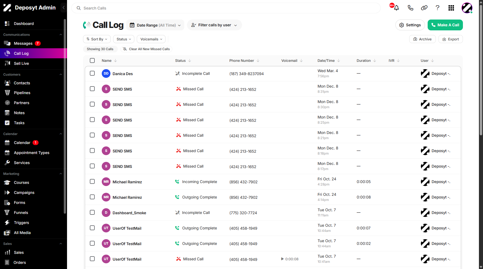
Task: Select the Dashboard_Smoke row checkbox
Action: [92, 212]
